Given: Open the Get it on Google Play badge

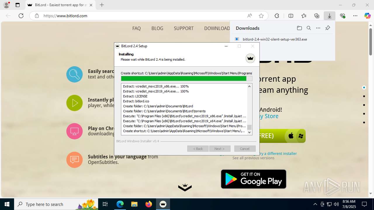Looking at the screenshot, I should [254, 179].
